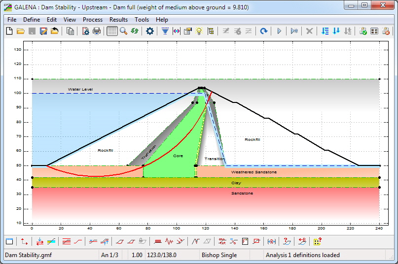Click the blue play arrow icon
398x264 pixels.
(279, 31)
